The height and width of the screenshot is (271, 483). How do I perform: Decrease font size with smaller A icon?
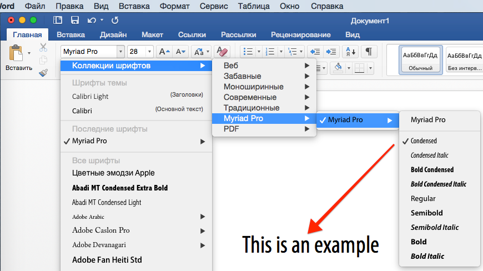point(180,52)
